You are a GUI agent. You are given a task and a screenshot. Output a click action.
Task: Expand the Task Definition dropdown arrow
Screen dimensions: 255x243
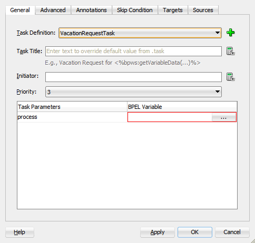coord(218,33)
